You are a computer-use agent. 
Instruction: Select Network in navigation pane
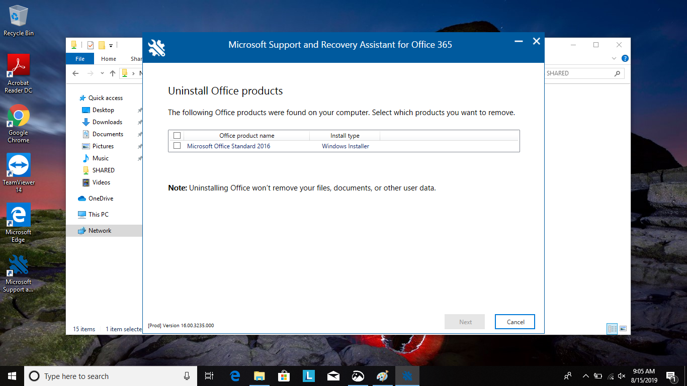[x=104, y=231]
